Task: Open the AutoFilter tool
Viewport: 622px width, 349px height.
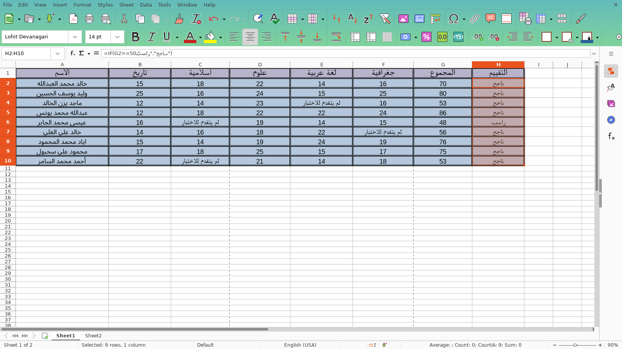Action: [384, 19]
